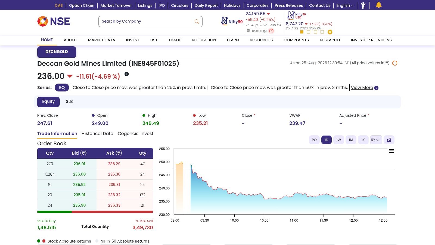Open the INVEST menu
The height and width of the screenshot is (245, 435).
pyautogui.click(x=133, y=40)
